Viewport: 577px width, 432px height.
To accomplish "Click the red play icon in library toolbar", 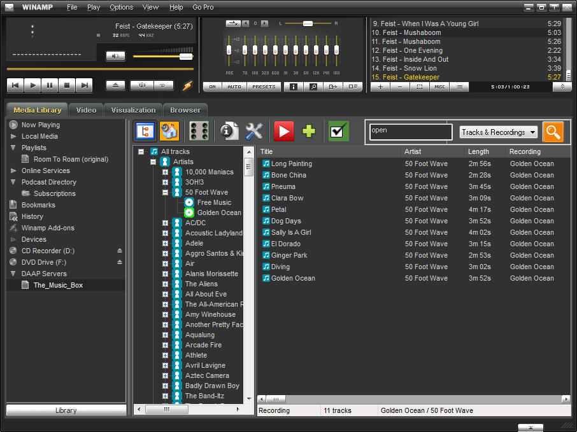I will coord(284,131).
